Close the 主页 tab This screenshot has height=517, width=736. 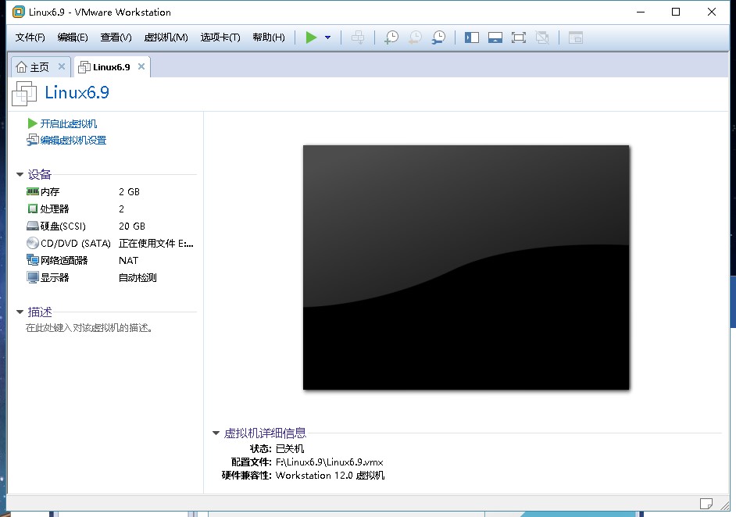tap(62, 66)
